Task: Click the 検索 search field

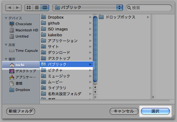Action: tap(149, 8)
